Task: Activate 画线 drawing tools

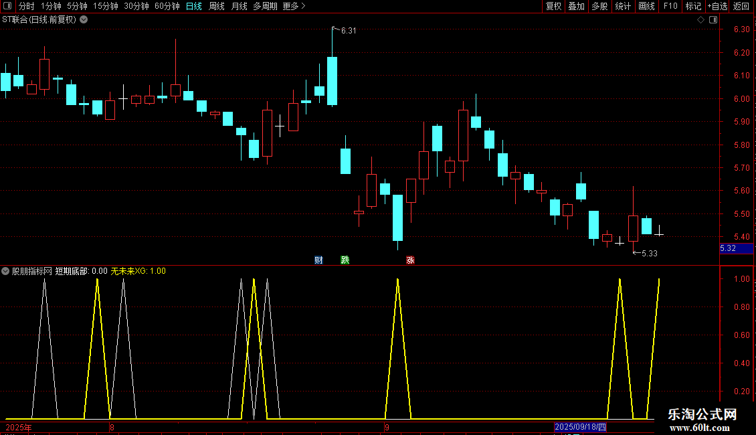Action: [x=646, y=6]
